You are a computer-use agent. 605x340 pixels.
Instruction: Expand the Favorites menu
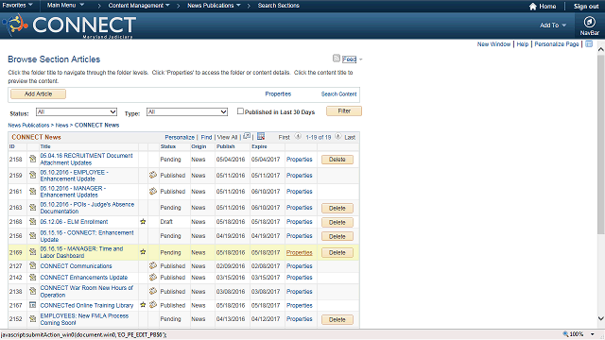[17, 5]
